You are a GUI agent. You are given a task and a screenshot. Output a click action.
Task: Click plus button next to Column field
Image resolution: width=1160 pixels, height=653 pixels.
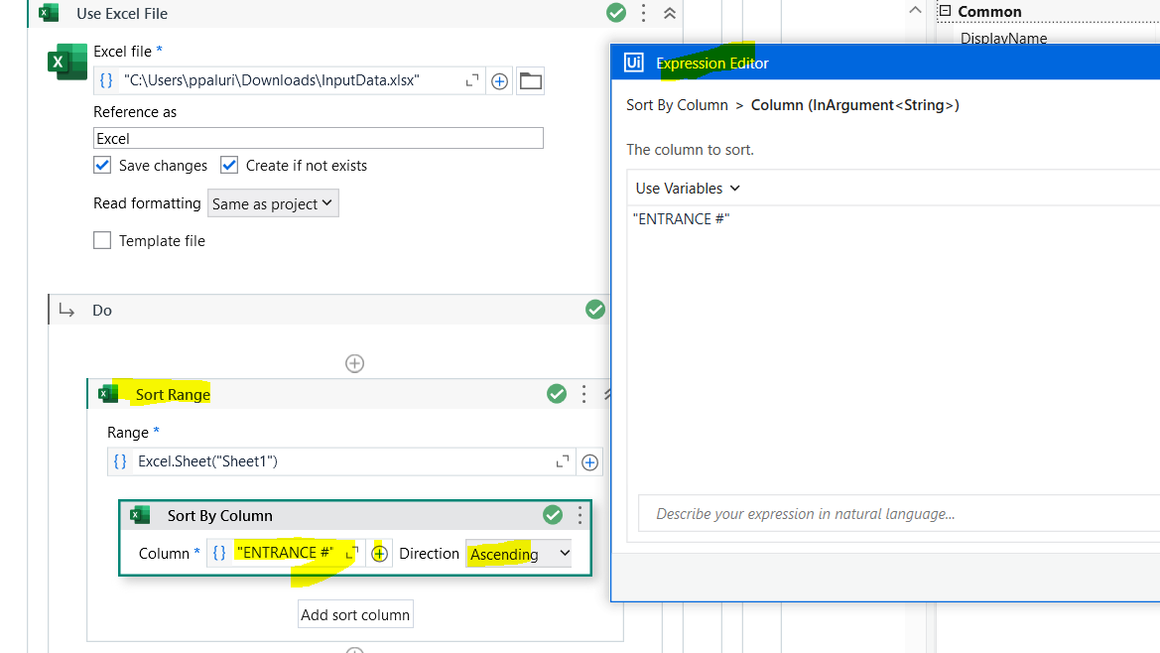tap(379, 554)
